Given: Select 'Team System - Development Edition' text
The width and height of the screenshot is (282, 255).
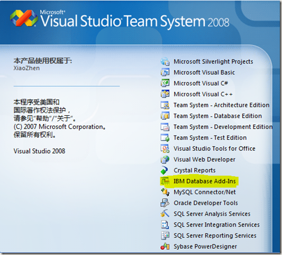Looking at the screenshot, I should [x=223, y=127].
